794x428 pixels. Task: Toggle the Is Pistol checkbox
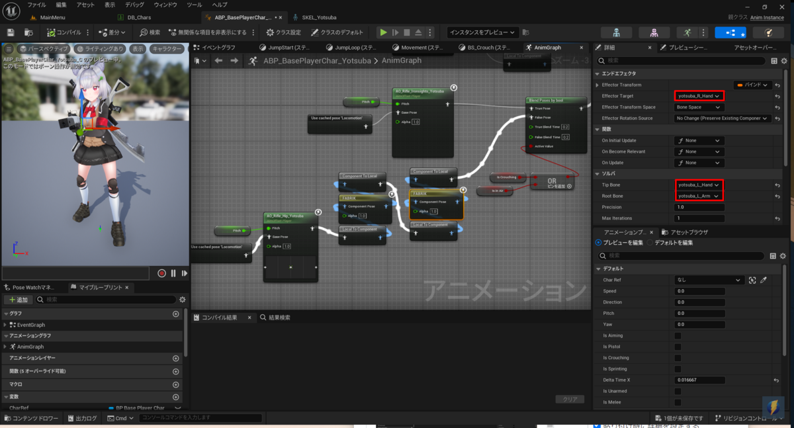click(678, 347)
